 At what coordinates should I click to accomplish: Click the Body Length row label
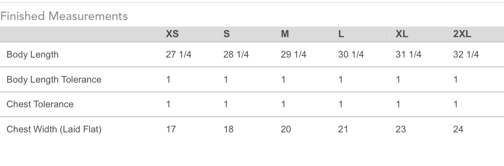[x=33, y=54]
